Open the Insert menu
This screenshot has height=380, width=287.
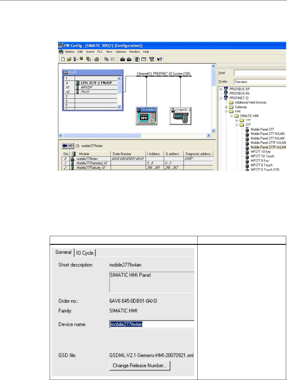point(90,52)
